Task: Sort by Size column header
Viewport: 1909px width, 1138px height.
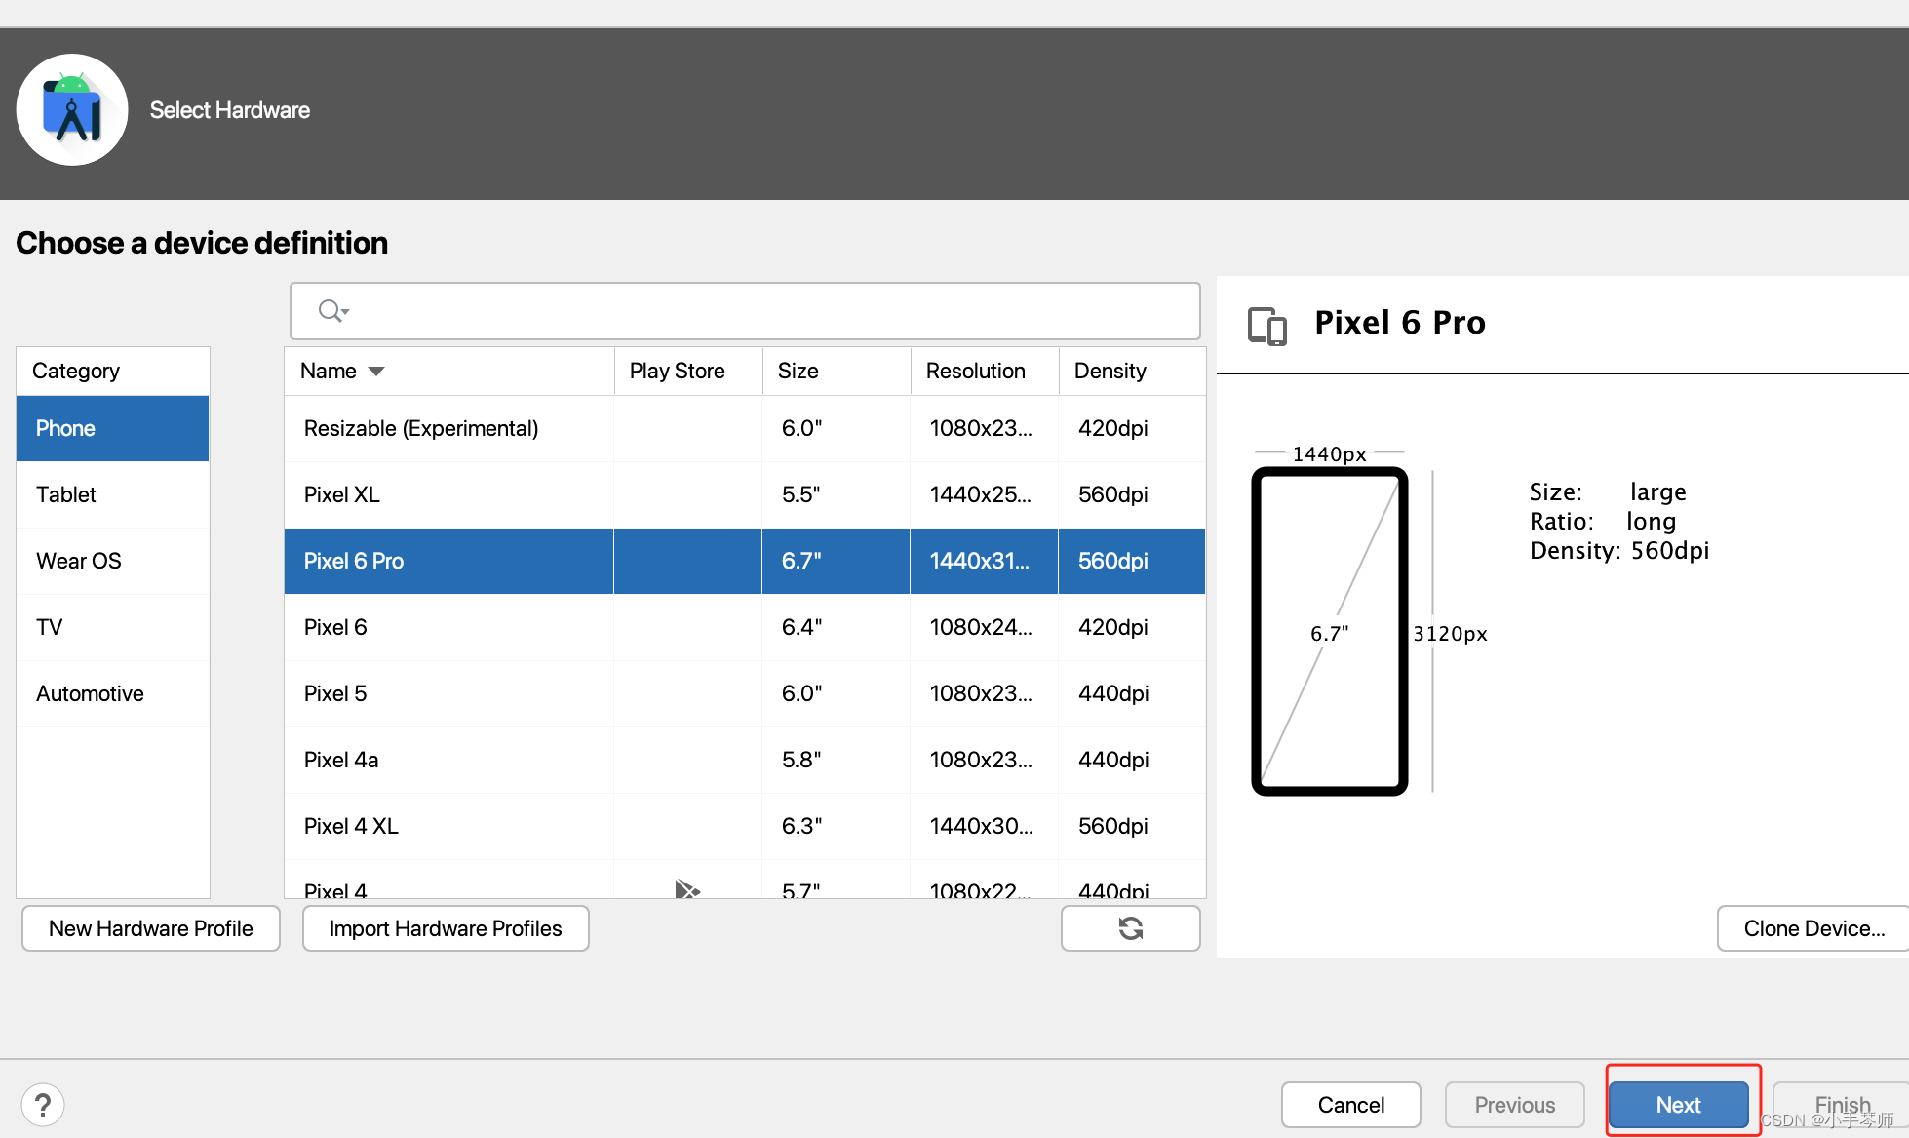Action: tap(837, 371)
